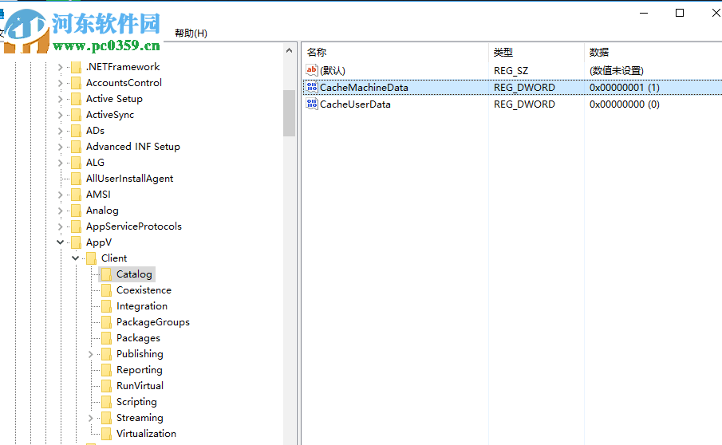The image size is (722, 445).
Task: Click the Catalog folder icon
Action: [106, 274]
